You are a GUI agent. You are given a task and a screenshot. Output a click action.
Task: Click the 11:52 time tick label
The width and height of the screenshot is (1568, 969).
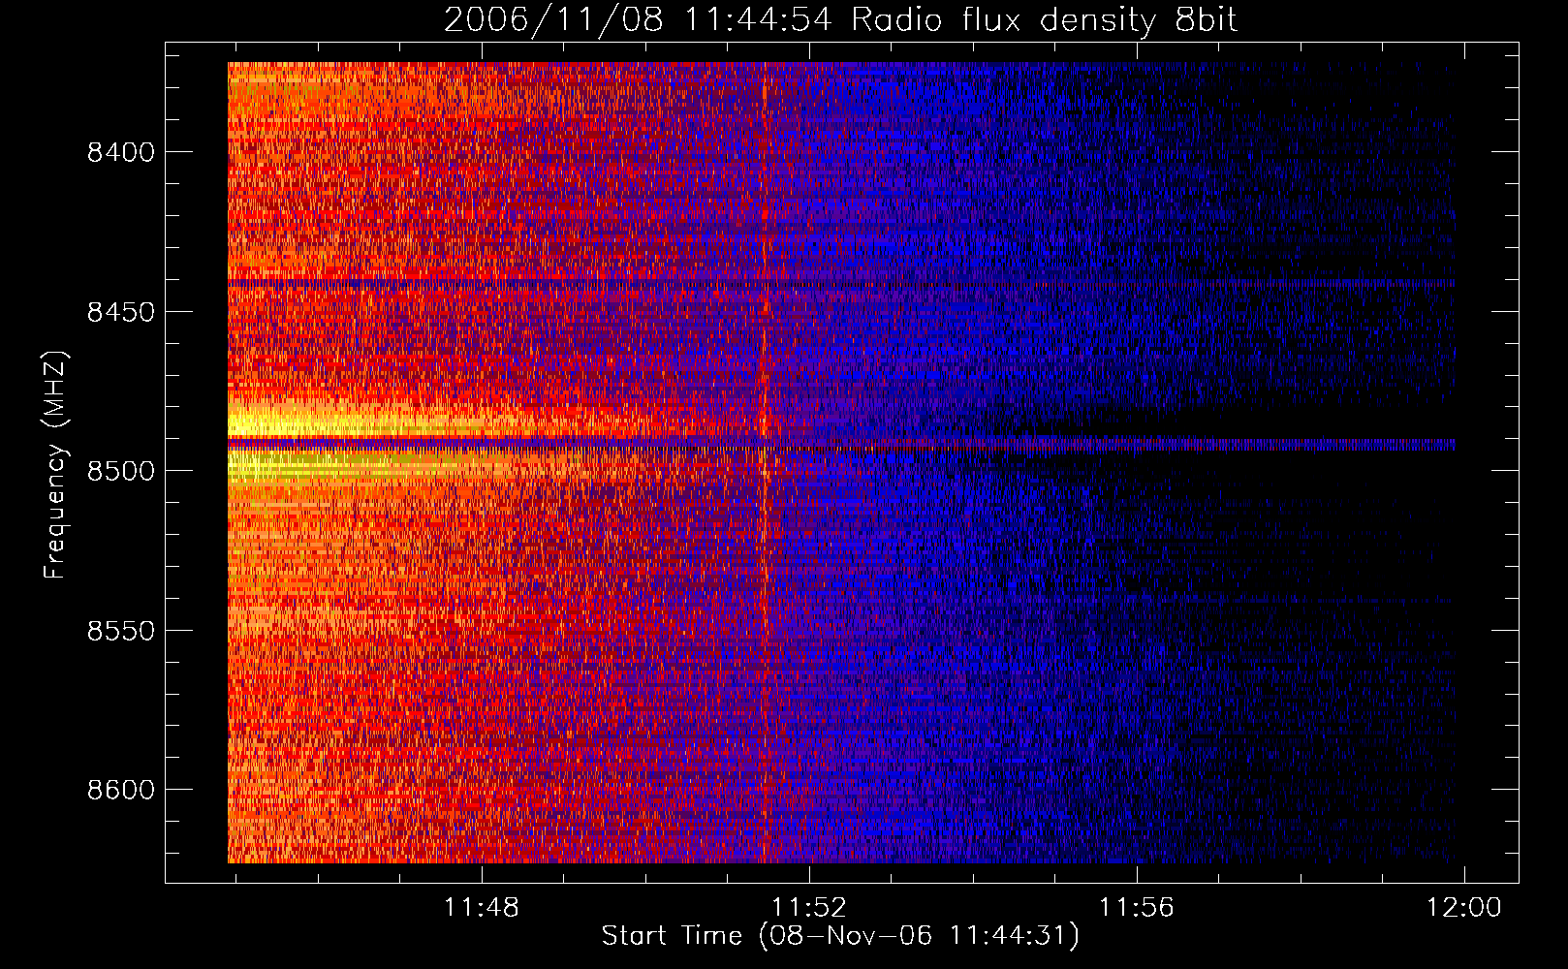[x=809, y=908]
